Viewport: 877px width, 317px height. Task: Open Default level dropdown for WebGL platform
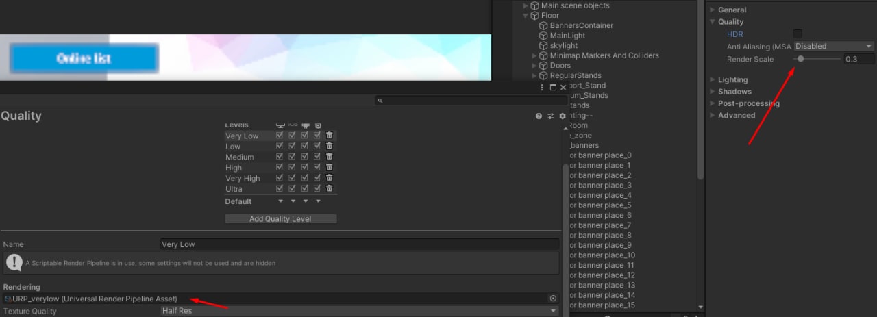[x=318, y=201]
